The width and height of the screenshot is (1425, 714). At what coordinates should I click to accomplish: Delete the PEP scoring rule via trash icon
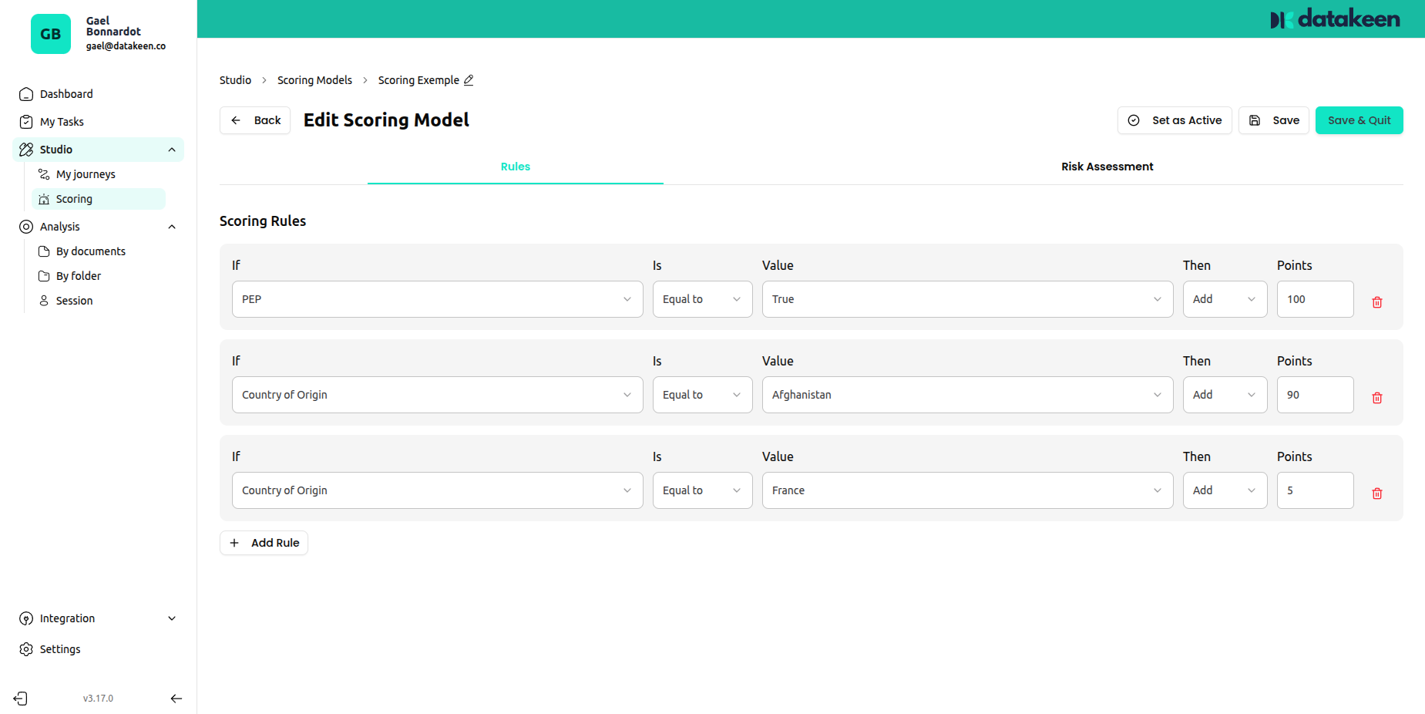click(1377, 301)
